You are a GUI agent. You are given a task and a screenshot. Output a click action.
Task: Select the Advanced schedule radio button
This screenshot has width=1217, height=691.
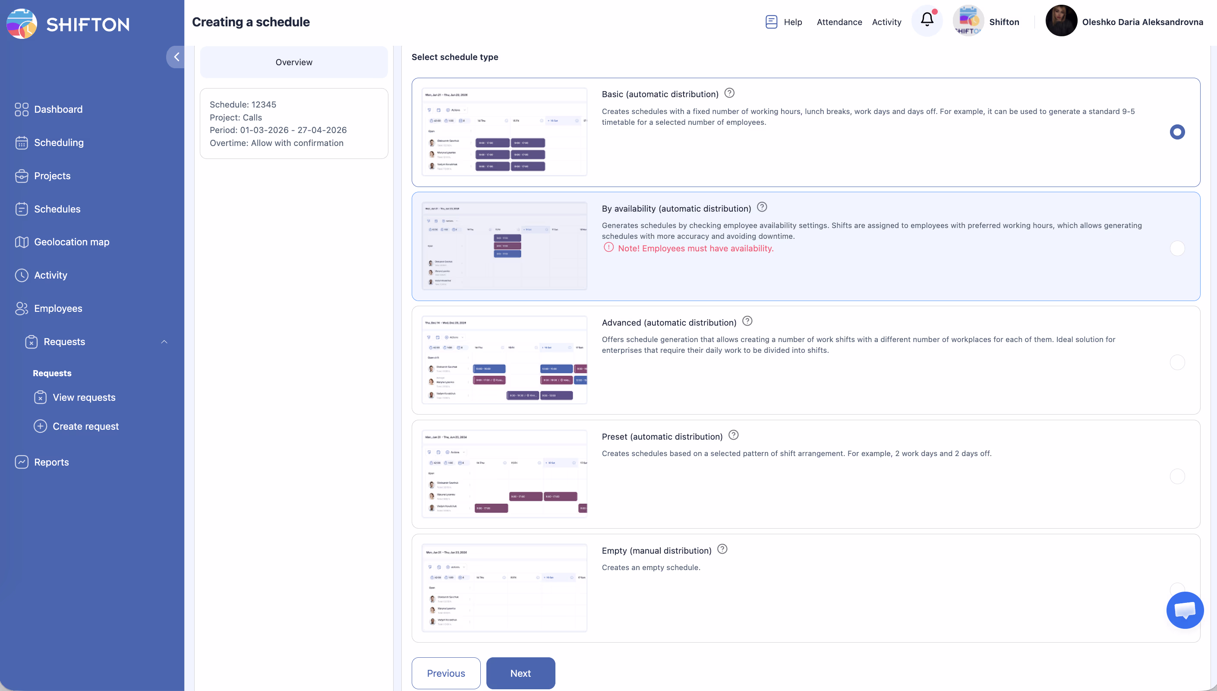click(x=1177, y=362)
